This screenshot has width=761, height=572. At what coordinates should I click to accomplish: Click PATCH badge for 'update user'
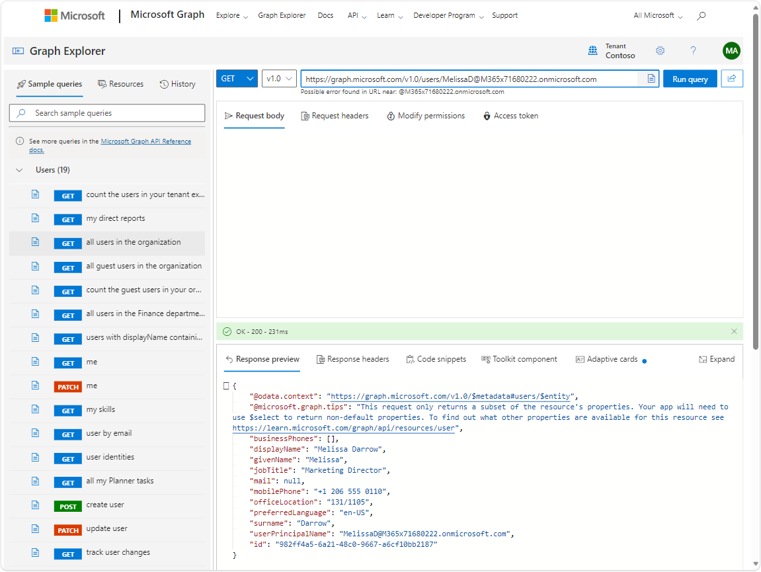pyautogui.click(x=68, y=530)
